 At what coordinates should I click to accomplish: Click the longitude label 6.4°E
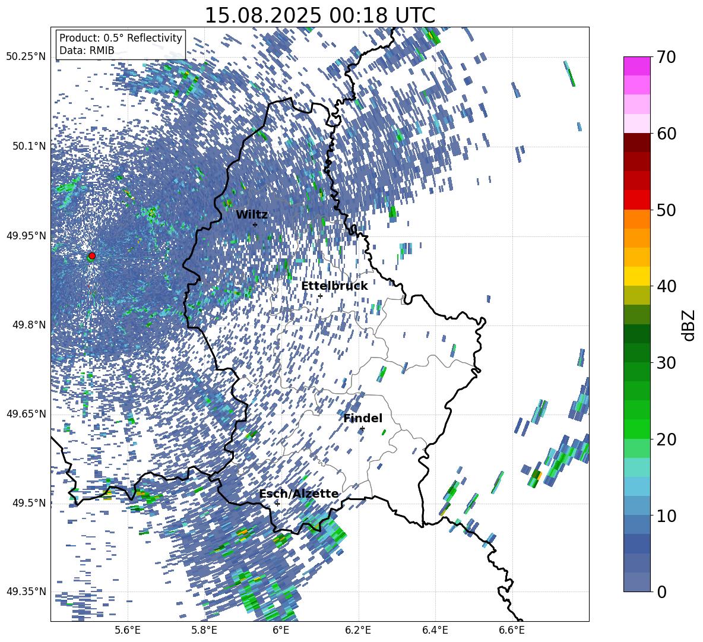click(x=435, y=630)
